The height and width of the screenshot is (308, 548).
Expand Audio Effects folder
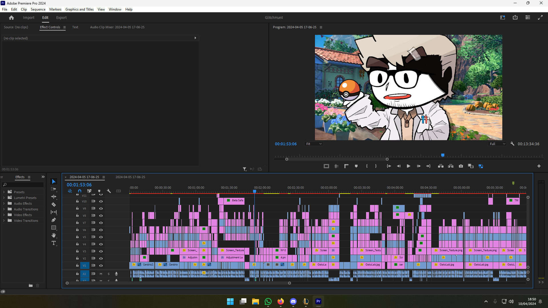[4, 204]
